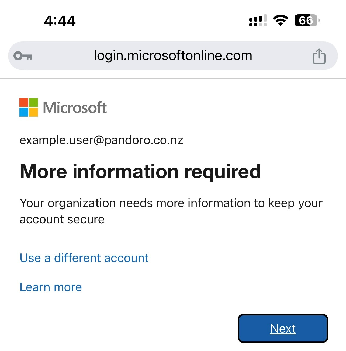Click the example.user@pandoro.co.nz email address
Screen dimensions: 346x351
[101, 140]
